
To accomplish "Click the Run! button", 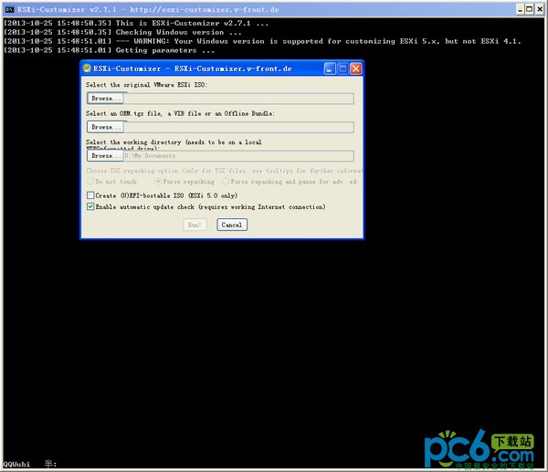I will click(x=195, y=225).
